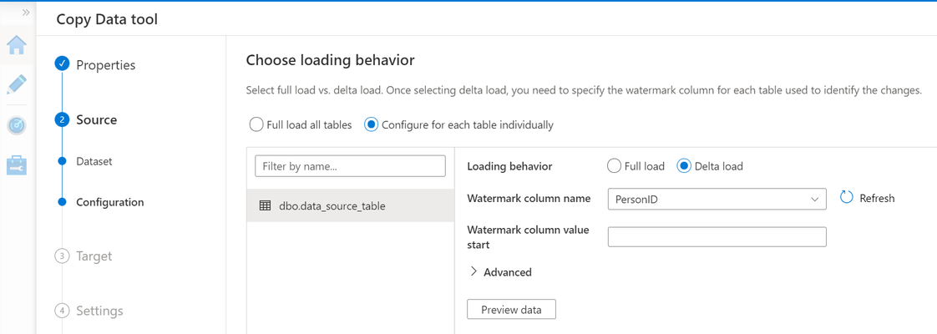The height and width of the screenshot is (334, 937).
Task: Open the Author pencil icon
Action: [16, 85]
